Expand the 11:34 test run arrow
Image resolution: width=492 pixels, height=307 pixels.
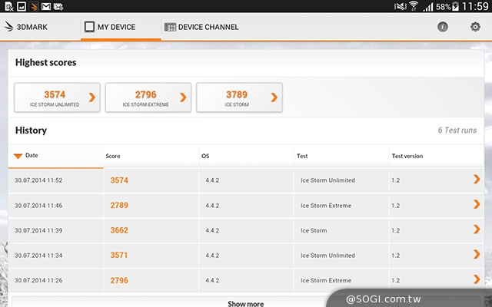coord(477,255)
